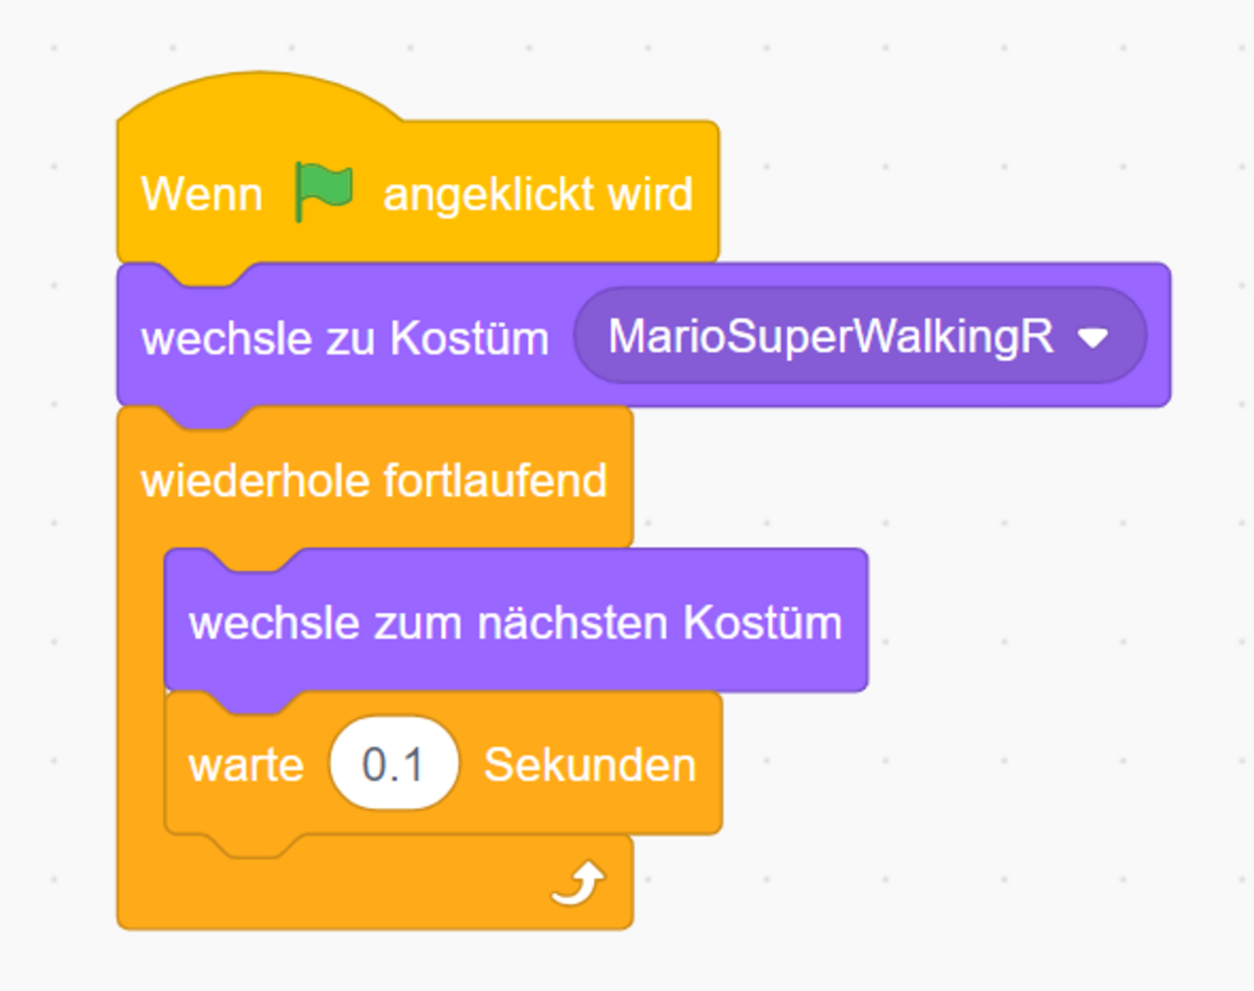The width and height of the screenshot is (1254, 991).
Task: Select the 0.1 seconds input field
Action: coord(394,764)
